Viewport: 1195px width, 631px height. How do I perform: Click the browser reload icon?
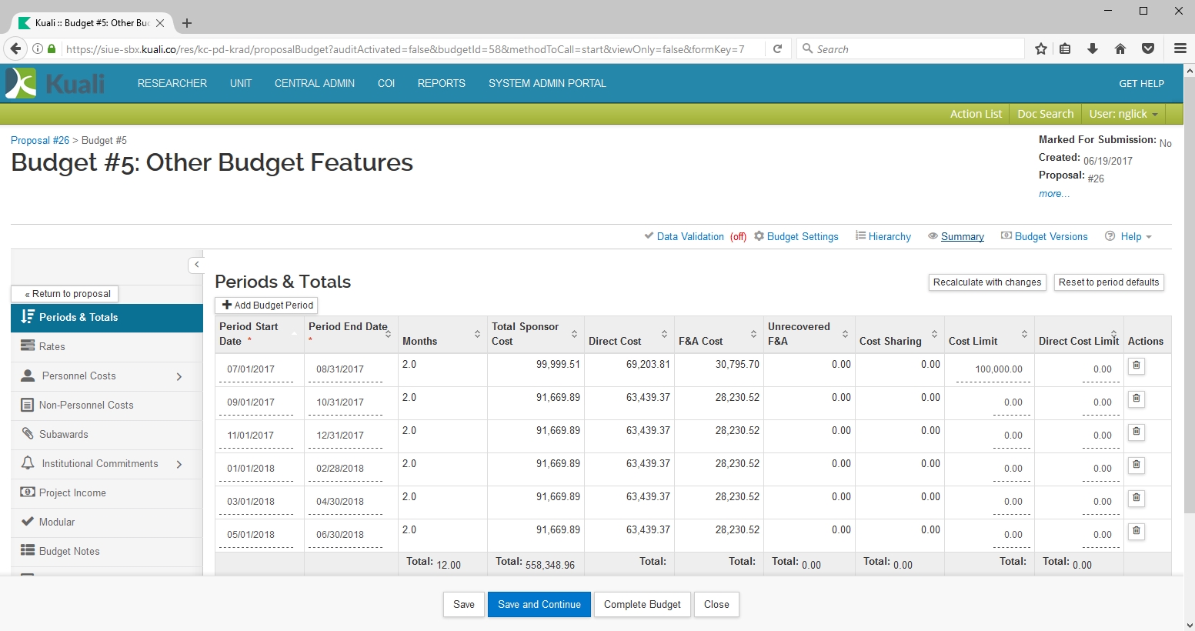click(x=777, y=49)
